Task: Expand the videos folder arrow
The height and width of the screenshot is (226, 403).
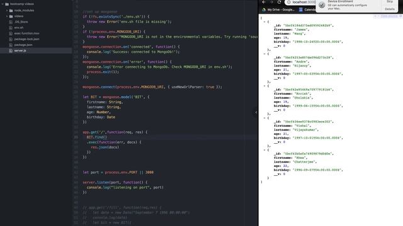Action: click(7, 16)
